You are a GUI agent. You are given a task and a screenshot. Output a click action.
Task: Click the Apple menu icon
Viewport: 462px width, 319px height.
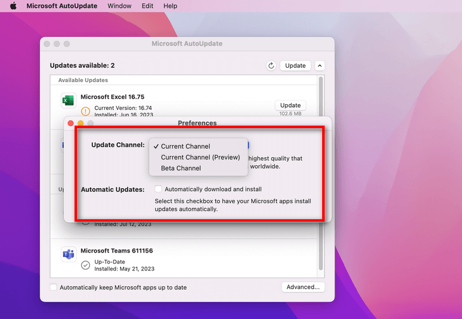coord(13,6)
